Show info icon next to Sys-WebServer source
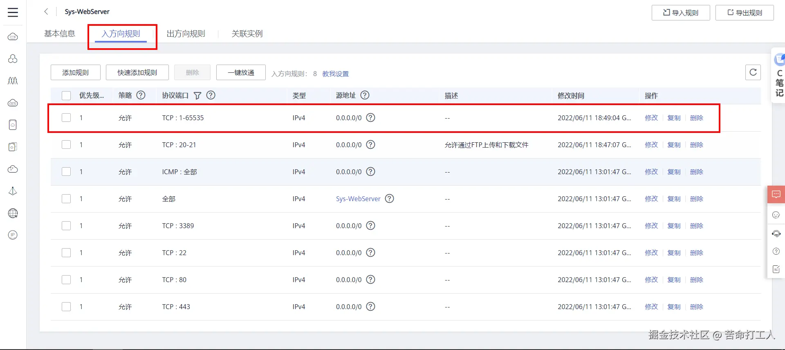This screenshot has width=785, height=350. (x=390, y=199)
